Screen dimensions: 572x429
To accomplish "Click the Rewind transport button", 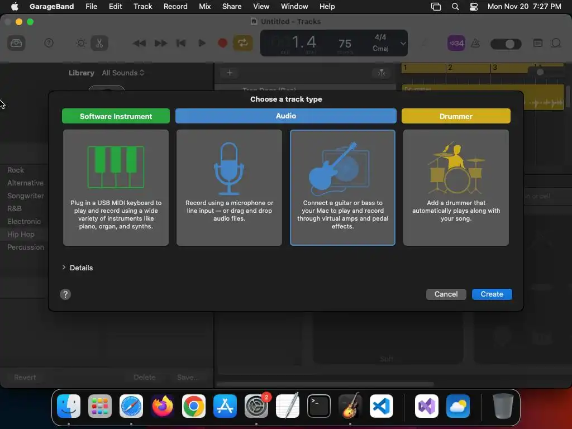I will pos(139,44).
